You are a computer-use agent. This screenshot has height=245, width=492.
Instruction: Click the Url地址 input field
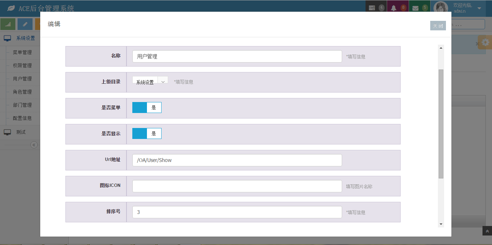pyautogui.click(x=237, y=160)
